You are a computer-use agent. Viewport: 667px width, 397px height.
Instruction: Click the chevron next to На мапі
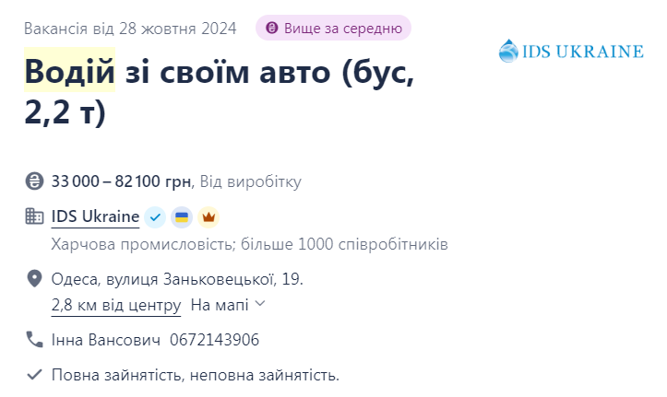click(x=260, y=304)
